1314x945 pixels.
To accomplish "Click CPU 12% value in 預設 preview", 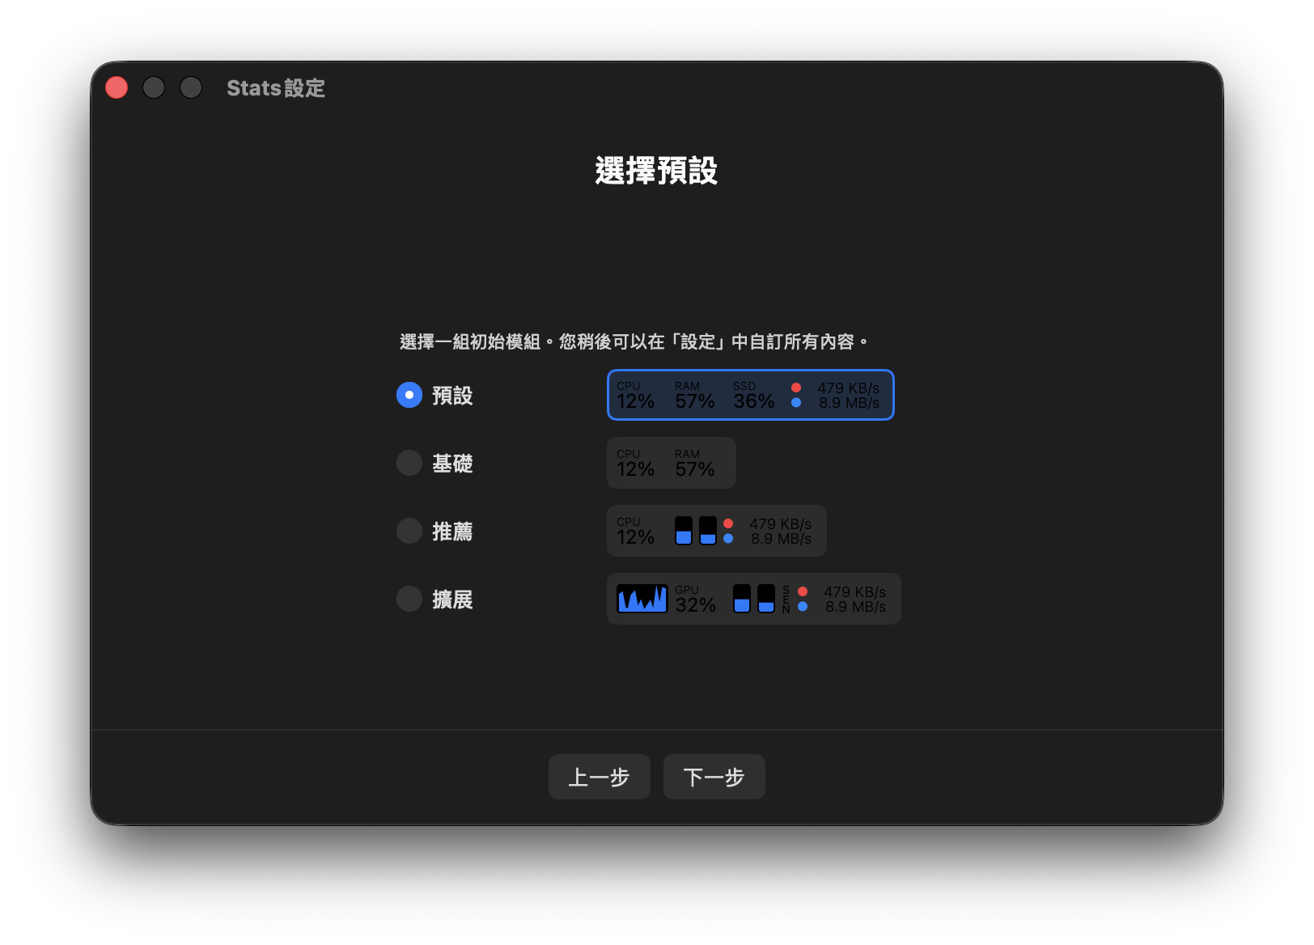I will [635, 396].
